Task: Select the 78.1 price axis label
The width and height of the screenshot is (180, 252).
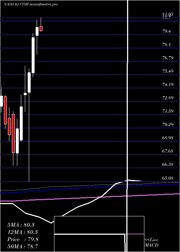Action: pos(166,45)
